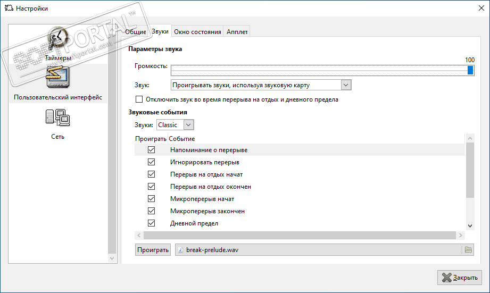Toggle Перерыв на отдых окончен checkbox
490x293 pixels.
(x=151, y=186)
